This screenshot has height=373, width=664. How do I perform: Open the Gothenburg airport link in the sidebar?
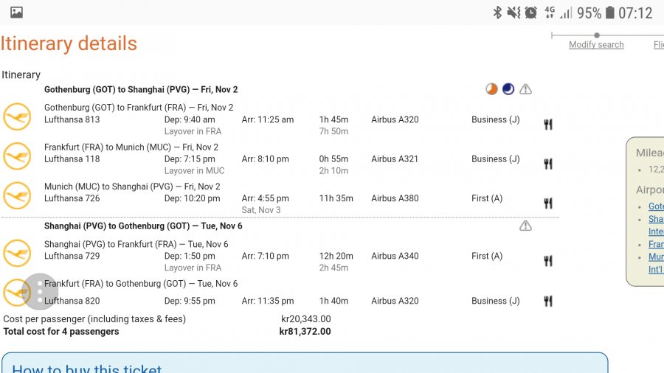click(x=655, y=206)
